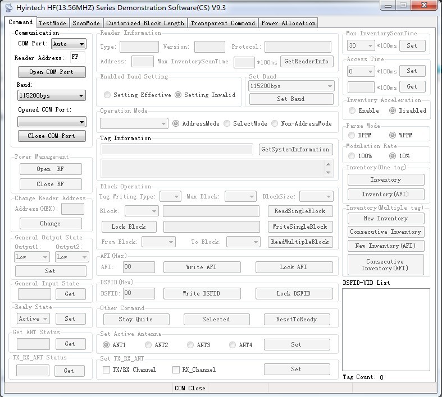Open the Max InventoryScanTime 30 dropdown

pos(361,45)
